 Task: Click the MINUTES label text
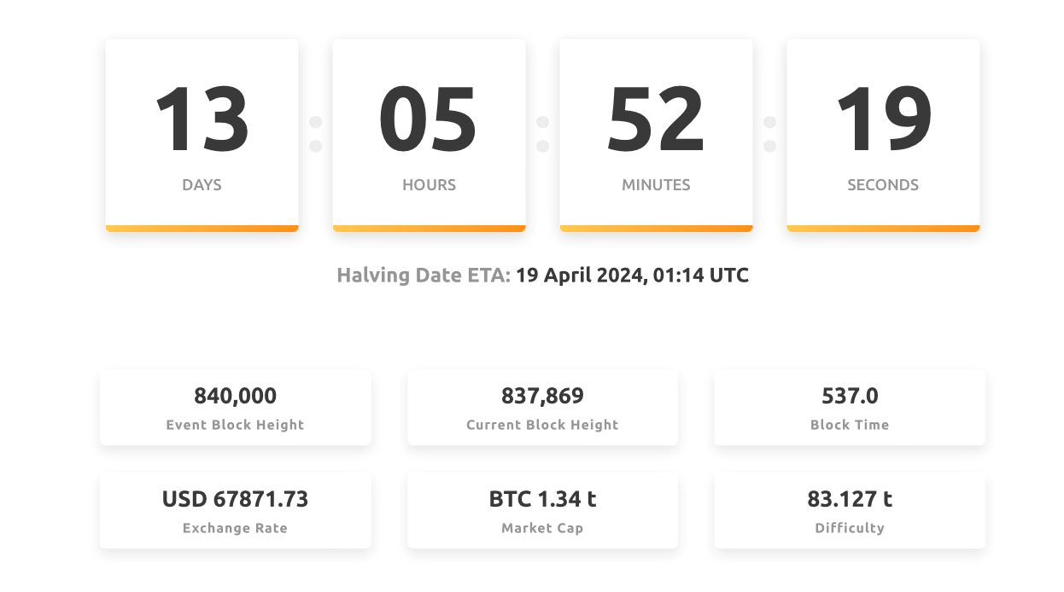pyautogui.click(x=656, y=185)
